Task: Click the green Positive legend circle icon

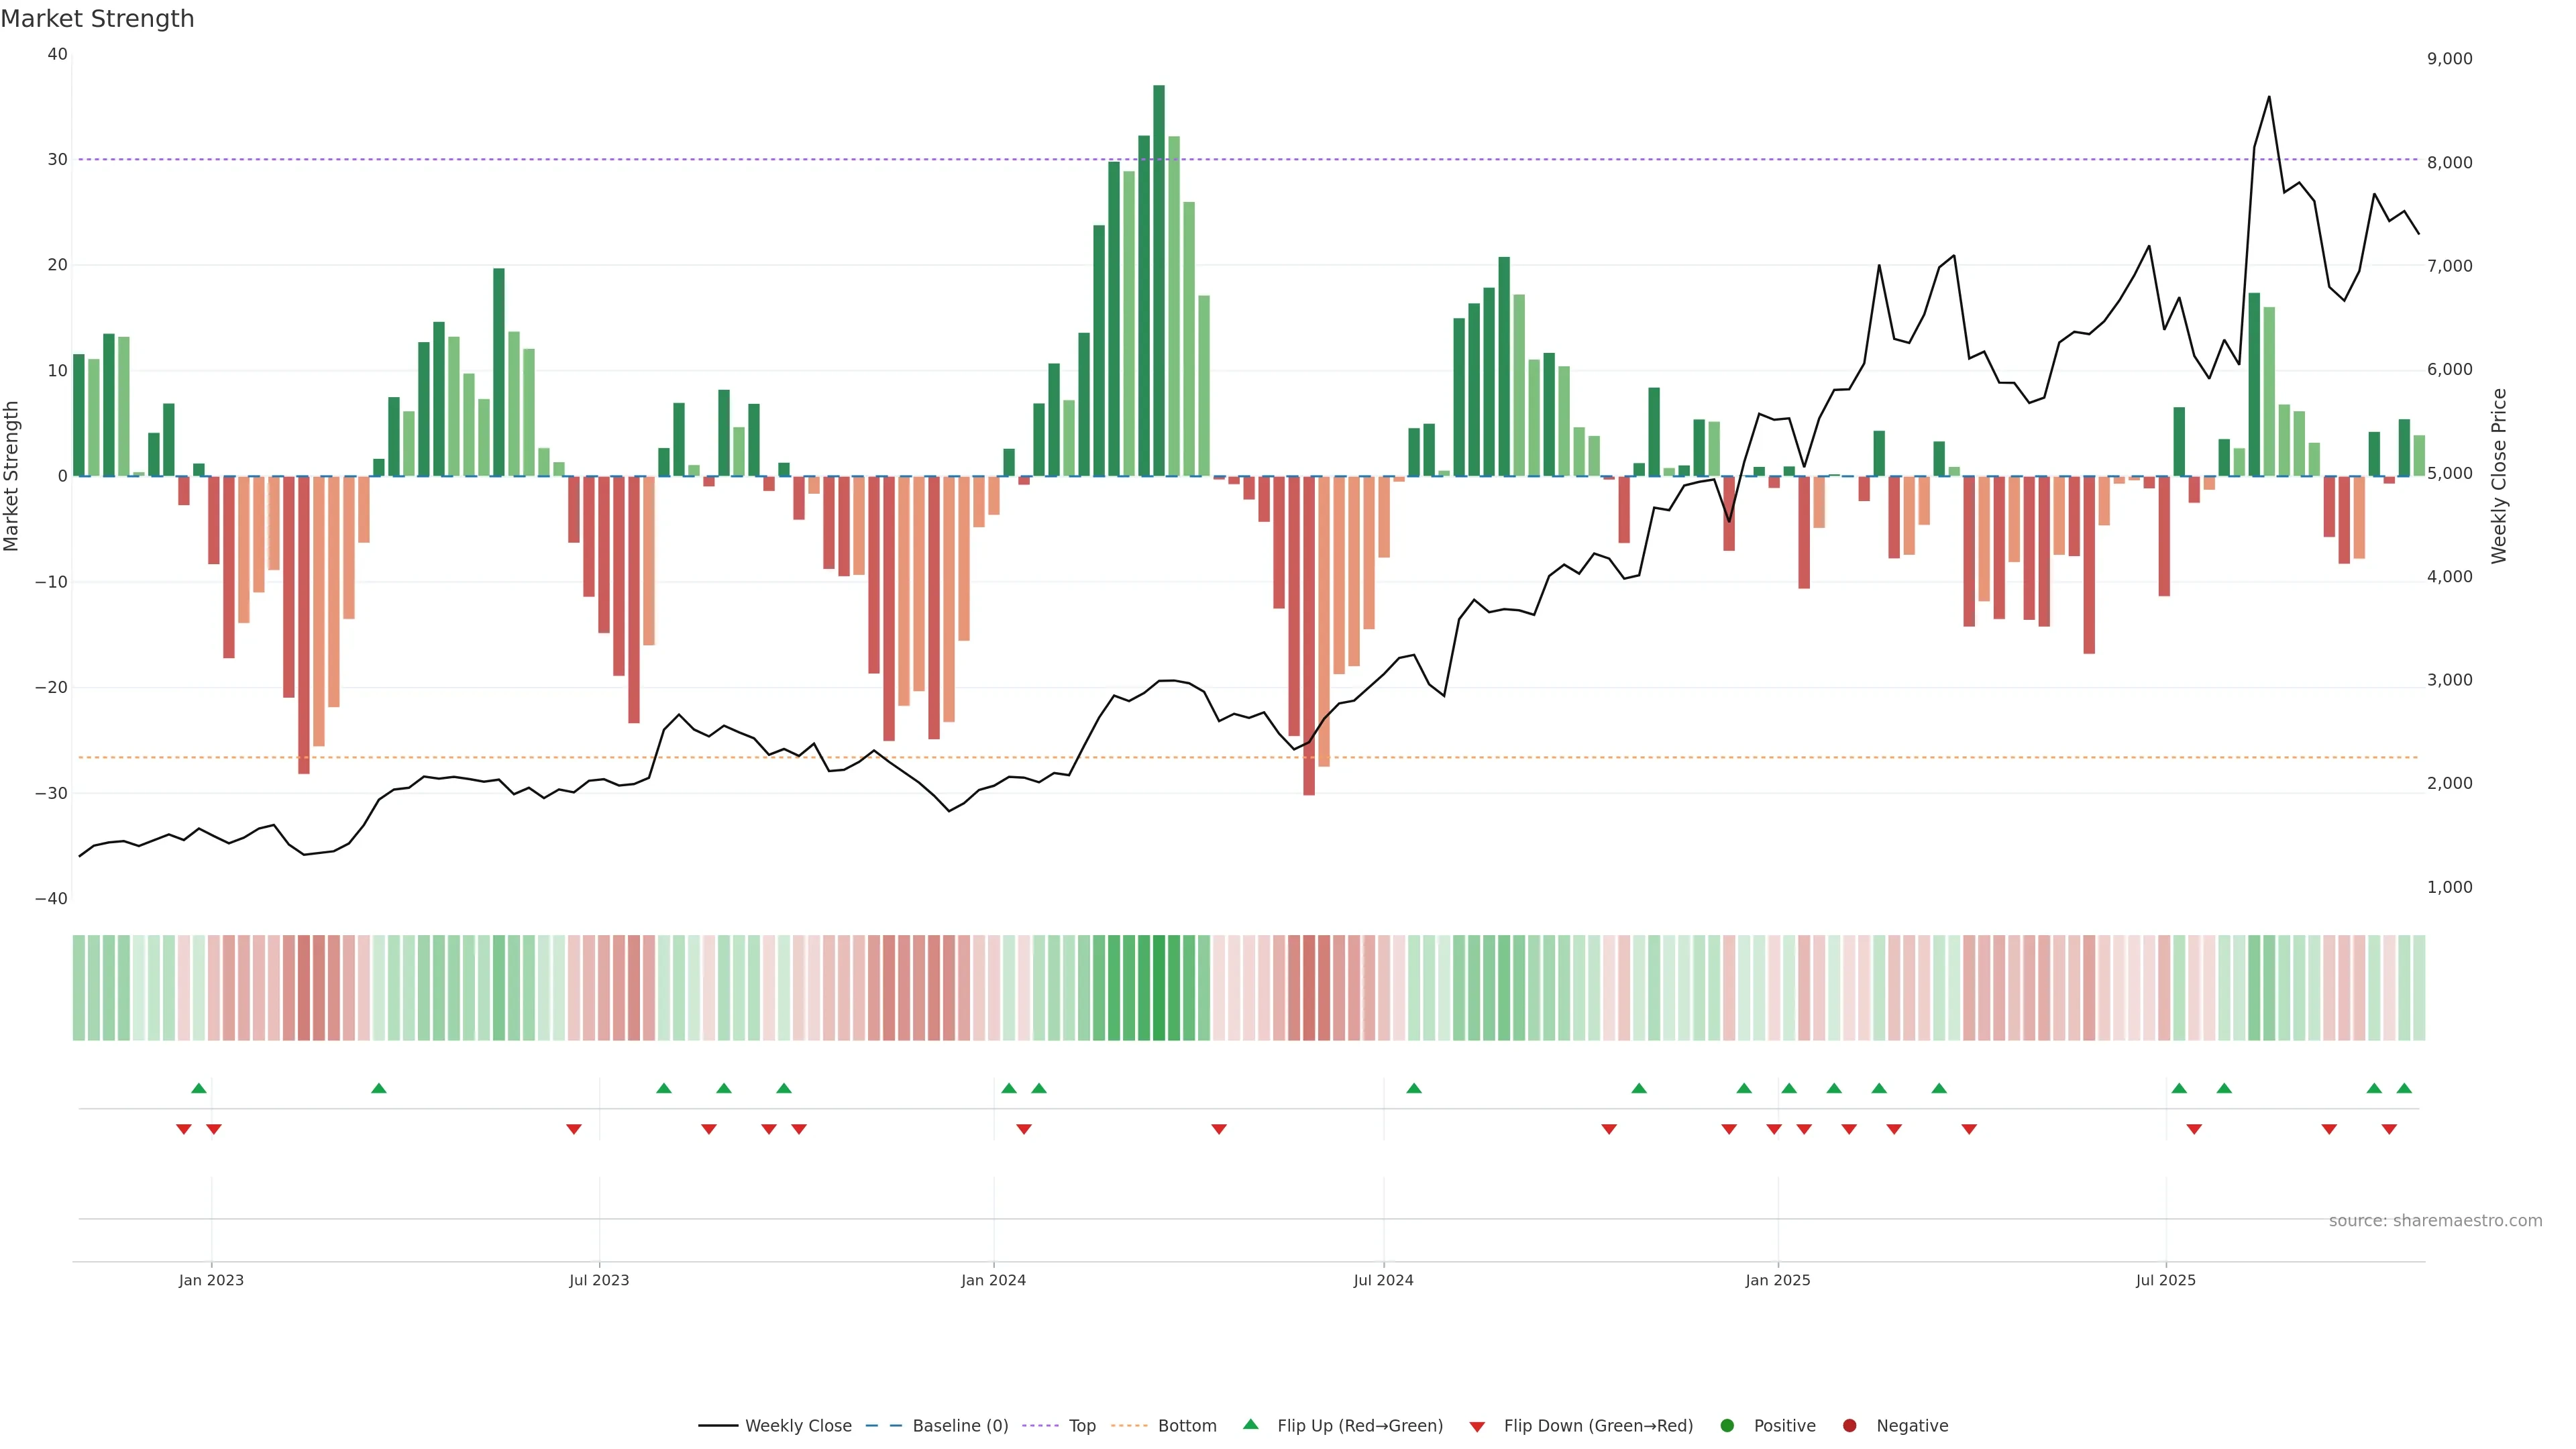Action: [1727, 1426]
